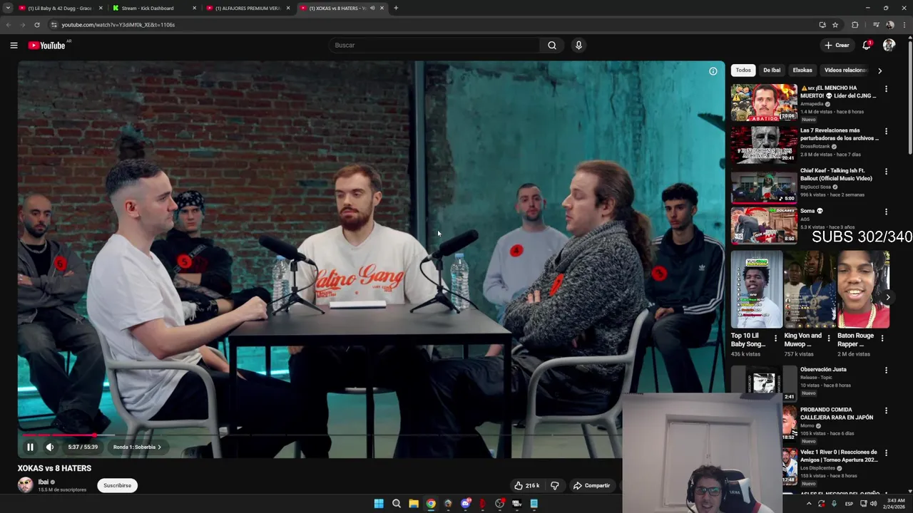Open the Windows Start menu

(x=379, y=504)
